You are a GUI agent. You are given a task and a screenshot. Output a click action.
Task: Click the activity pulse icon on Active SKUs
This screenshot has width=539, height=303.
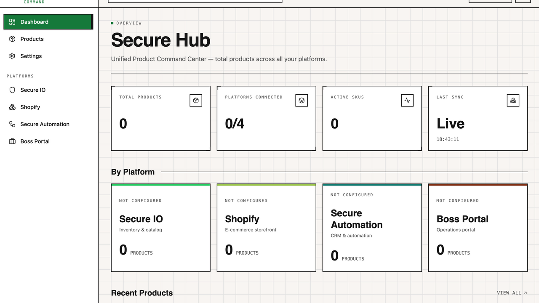tap(407, 101)
